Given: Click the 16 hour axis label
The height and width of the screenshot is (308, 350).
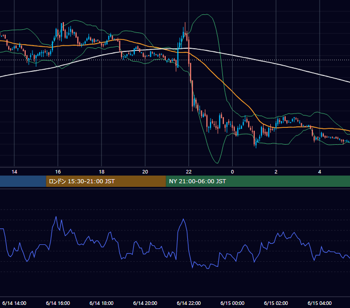Looking at the screenshot, I should [x=58, y=172].
